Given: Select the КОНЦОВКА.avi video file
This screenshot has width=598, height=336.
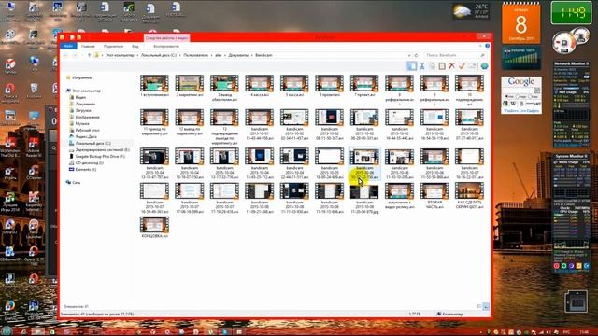Looking at the screenshot, I should click(x=154, y=228).
